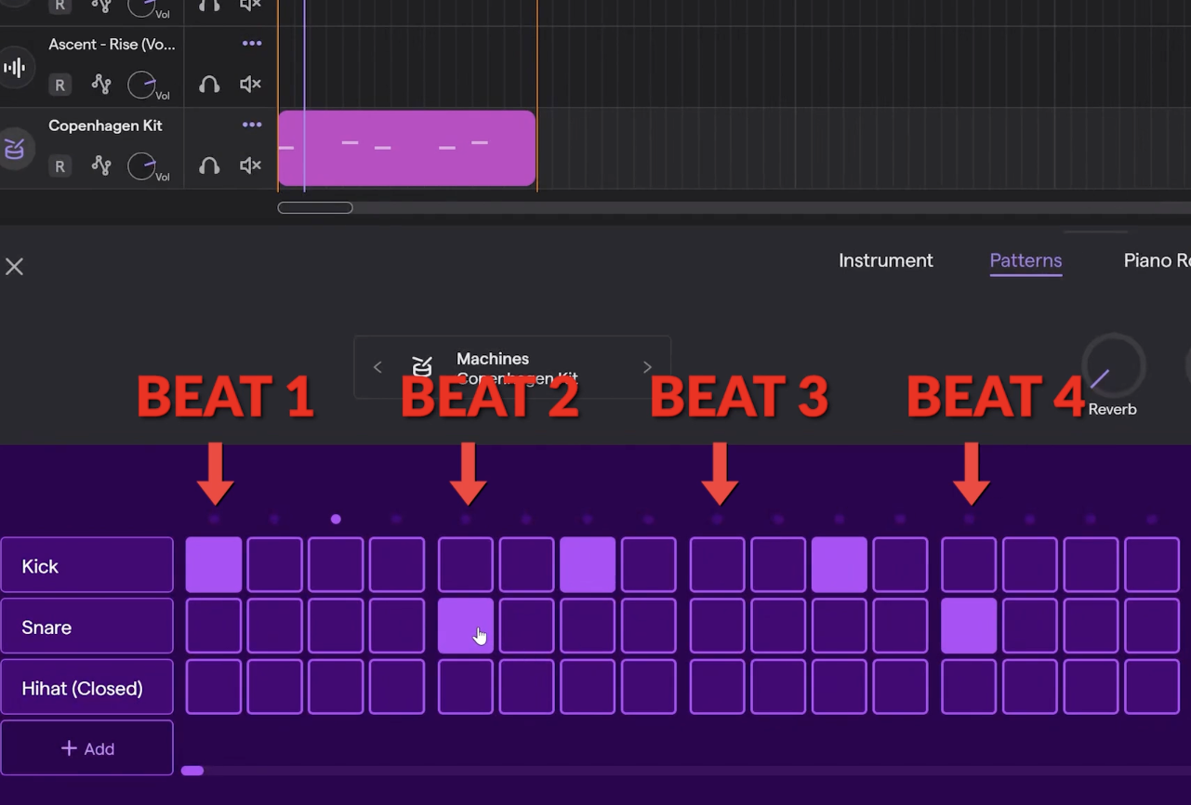Open the Machines Copenhagen Kit selector
Screen dimensions: 1191x805
512,367
